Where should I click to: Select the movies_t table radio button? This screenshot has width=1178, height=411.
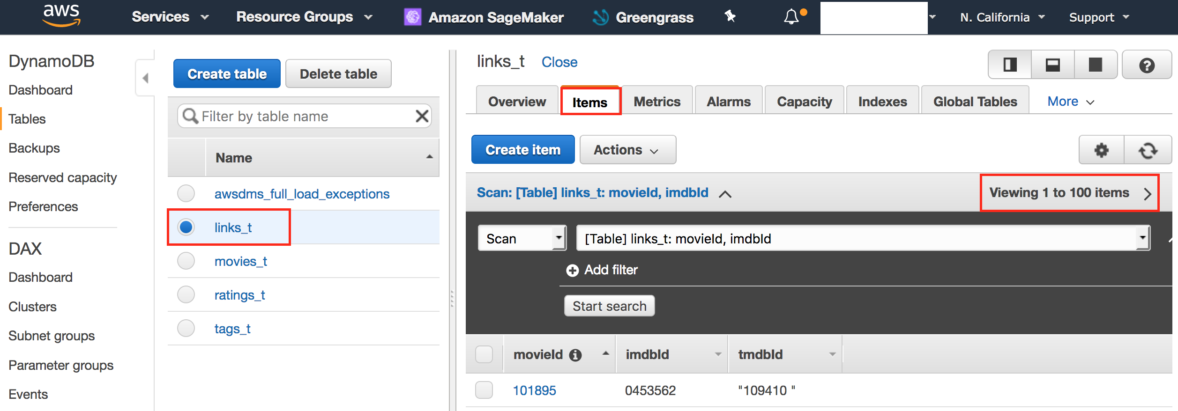(x=186, y=261)
